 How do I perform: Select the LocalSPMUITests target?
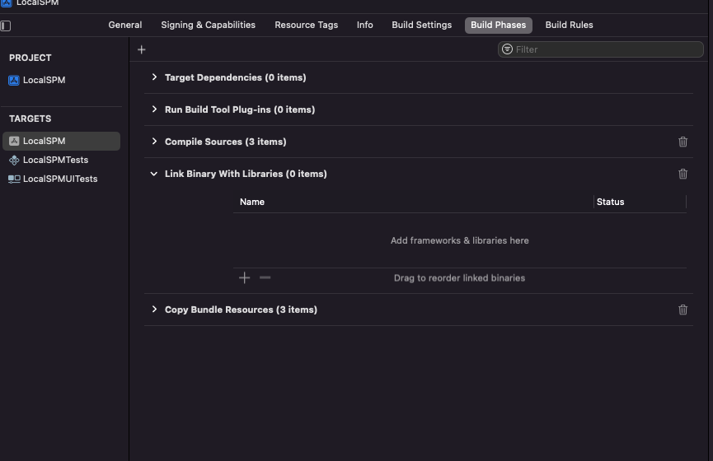click(61, 179)
